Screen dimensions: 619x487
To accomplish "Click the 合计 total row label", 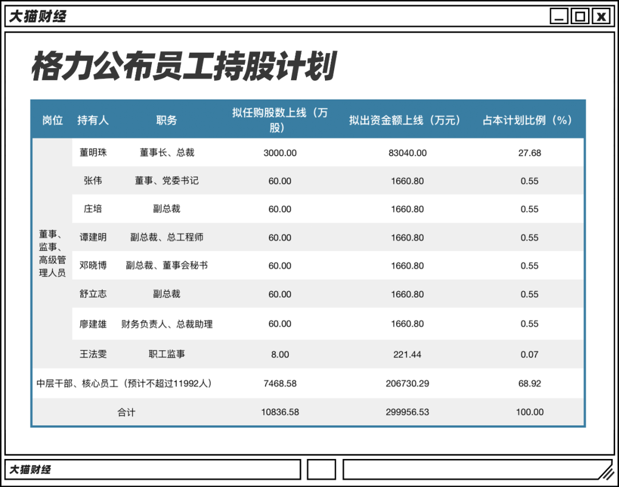I will tap(126, 412).
